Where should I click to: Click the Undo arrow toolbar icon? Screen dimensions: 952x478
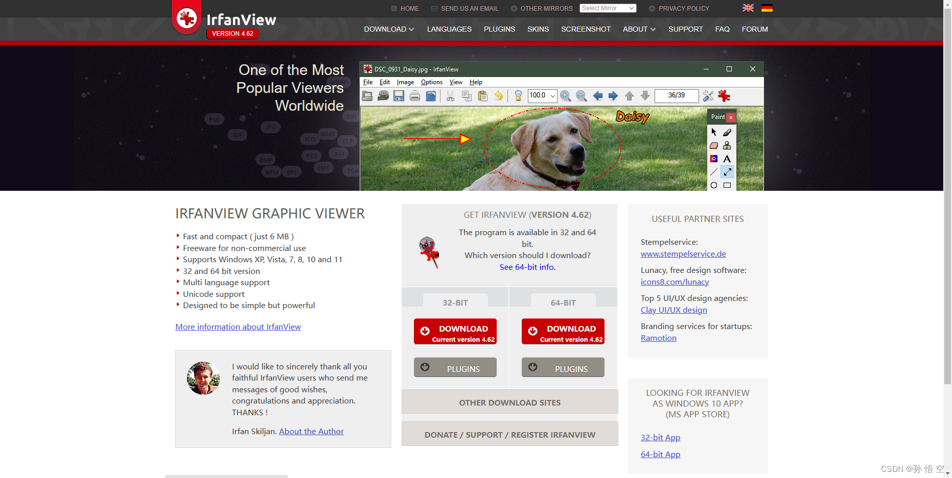click(x=498, y=96)
